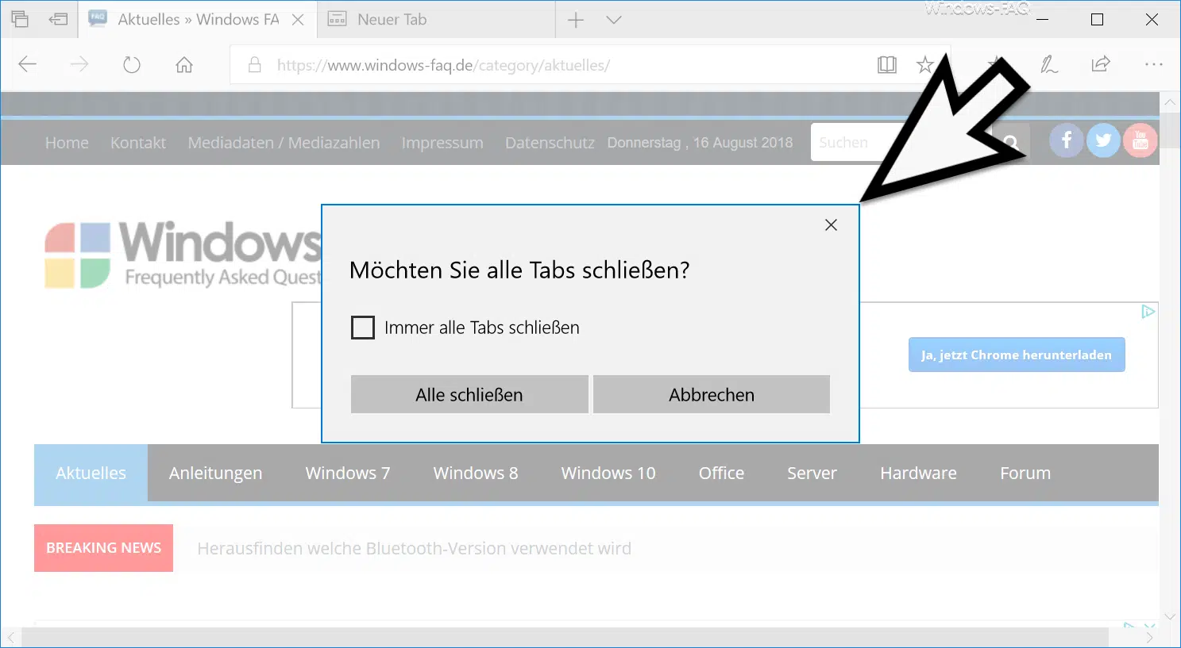Open the set tabs aside icon
Viewport: 1181px width, 648px height.
coord(58,20)
